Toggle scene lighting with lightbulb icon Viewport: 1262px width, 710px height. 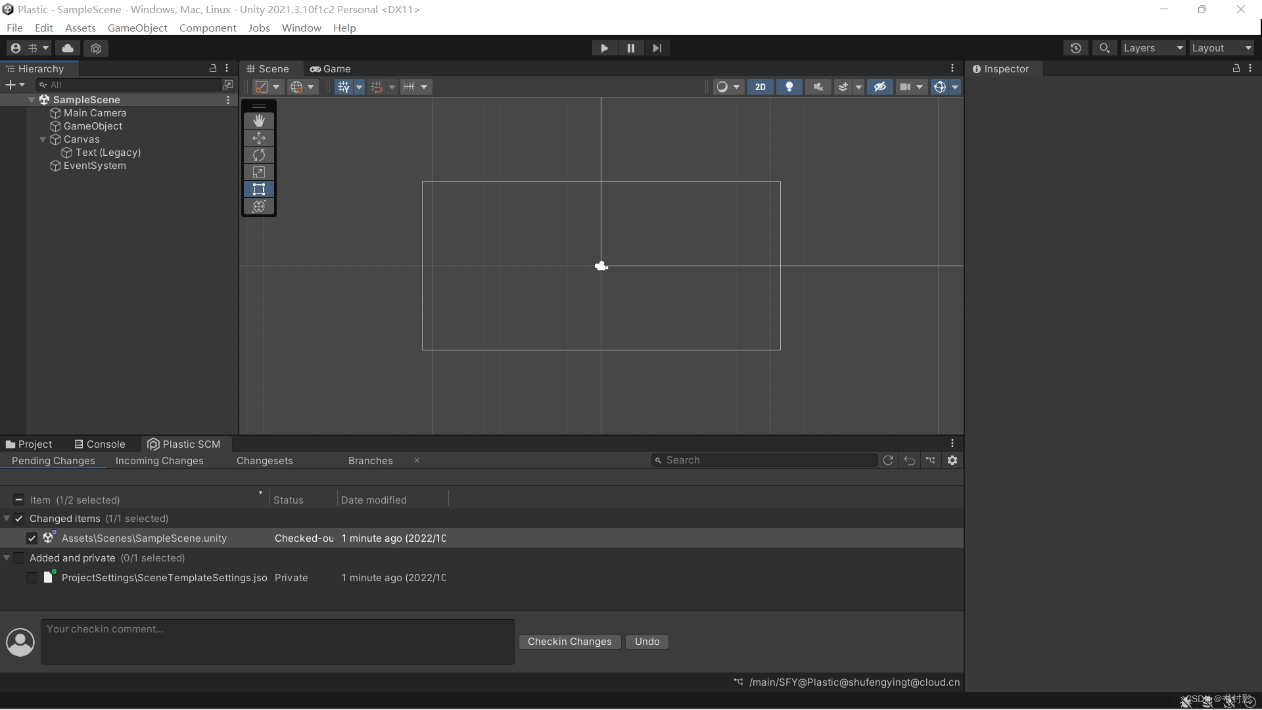[x=789, y=87]
